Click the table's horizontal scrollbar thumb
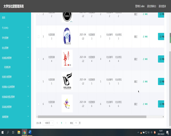Screen dimensions: 171x136 (92, 117)
